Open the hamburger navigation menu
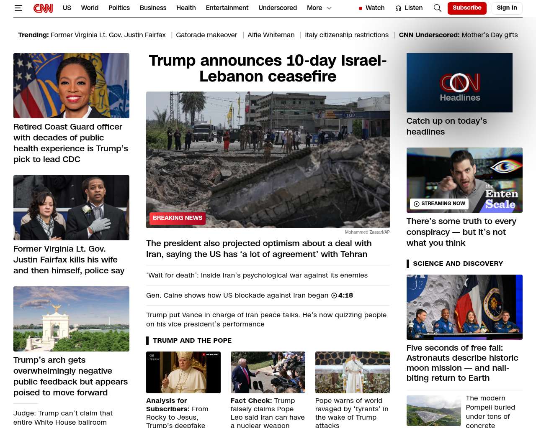 click(18, 8)
